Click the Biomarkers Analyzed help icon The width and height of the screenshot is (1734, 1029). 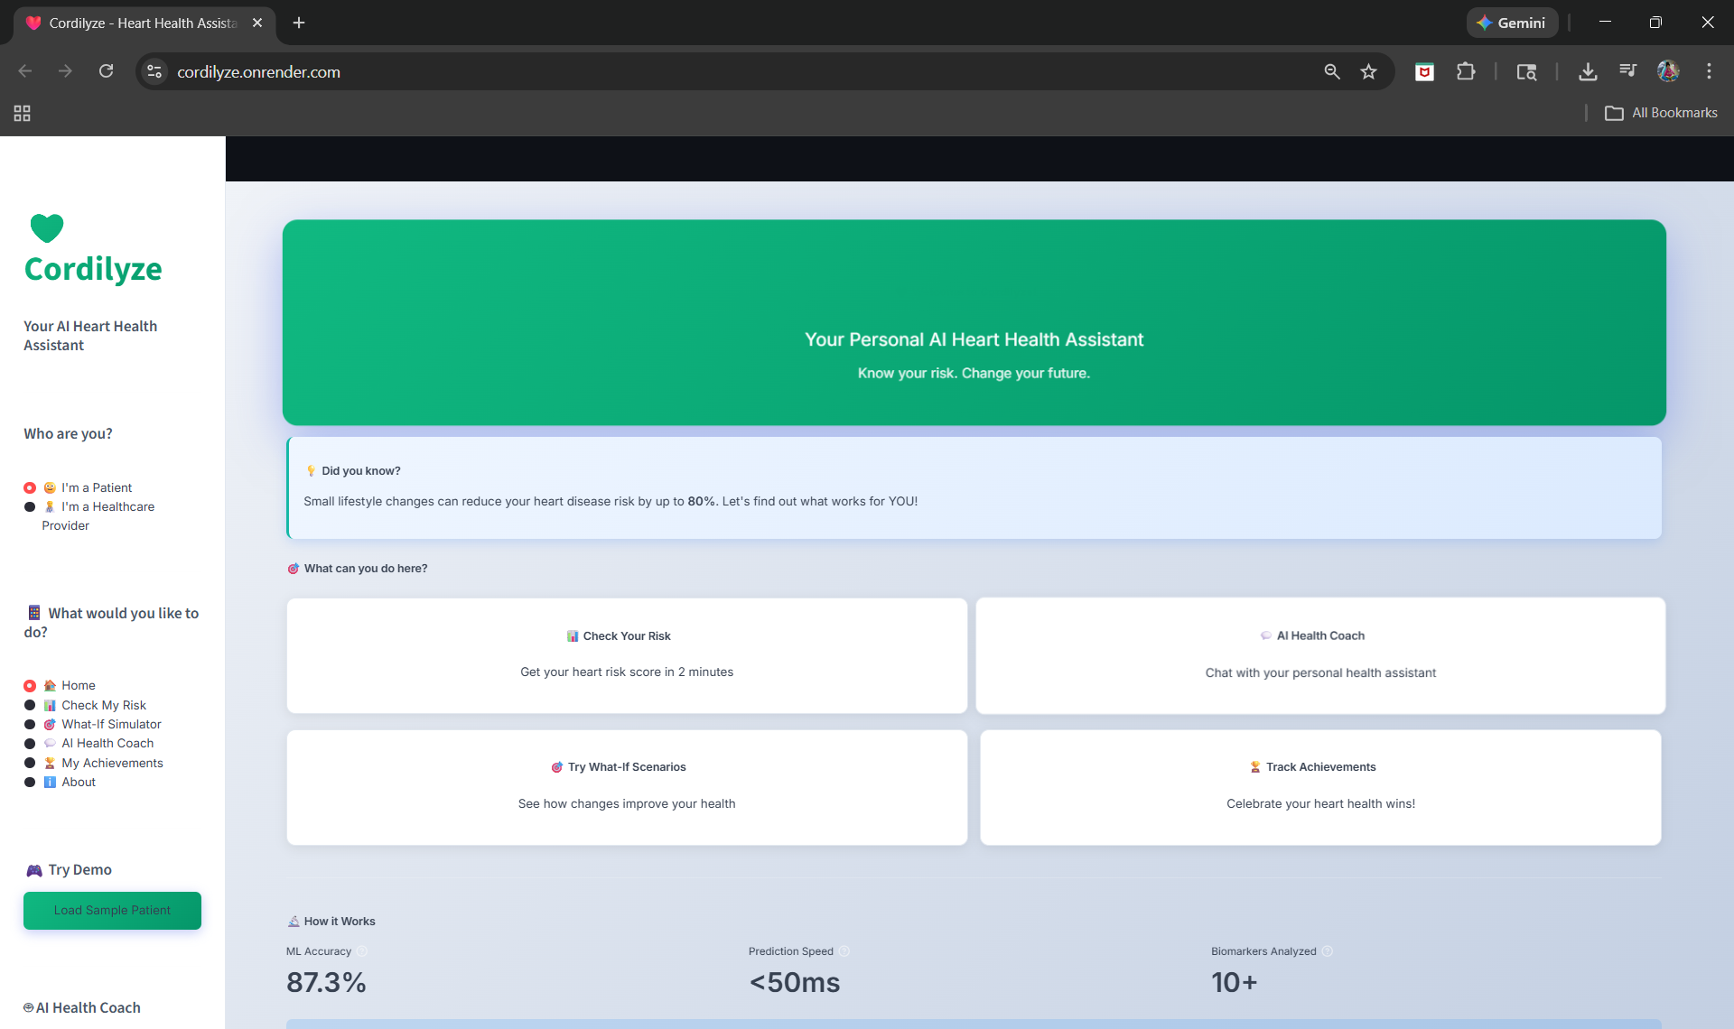pyautogui.click(x=1328, y=951)
